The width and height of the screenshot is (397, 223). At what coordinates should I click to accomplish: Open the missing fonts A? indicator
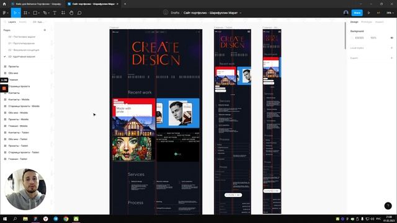(378, 12)
